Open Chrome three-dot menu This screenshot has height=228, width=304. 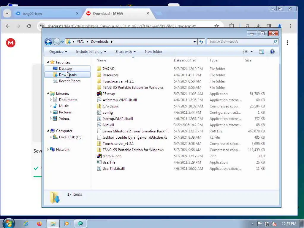(290, 26)
